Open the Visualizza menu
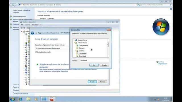This screenshot has width=182, height=102. (x=35, y=25)
